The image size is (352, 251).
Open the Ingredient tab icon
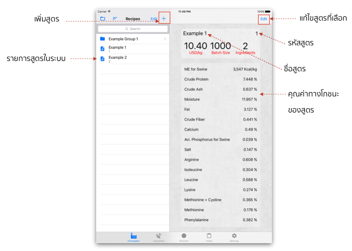click(x=159, y=237)
